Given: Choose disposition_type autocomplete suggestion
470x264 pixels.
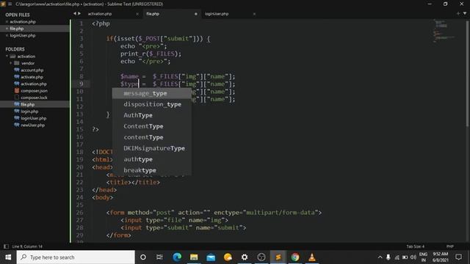Looking at the screenshot, I should [x=152, y=104].
